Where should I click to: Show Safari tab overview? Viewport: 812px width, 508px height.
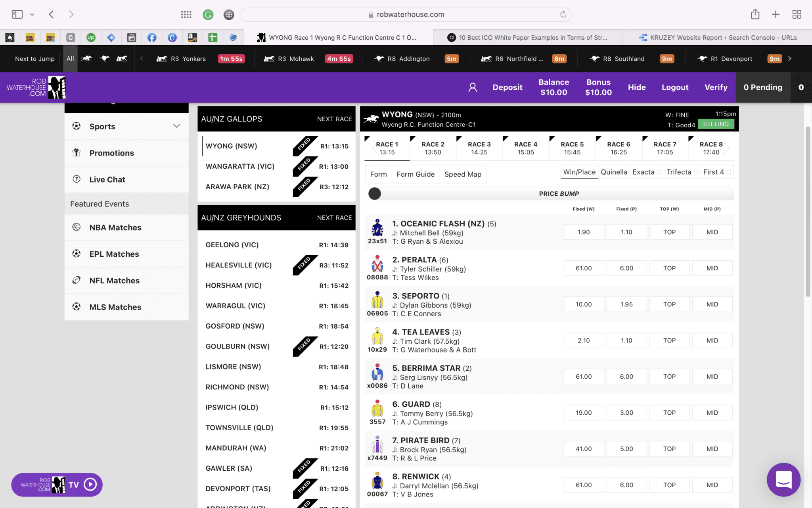click(797, 14)
